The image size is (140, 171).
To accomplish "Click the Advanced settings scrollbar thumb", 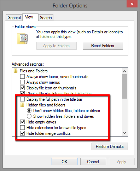I will tap(124, 86).
